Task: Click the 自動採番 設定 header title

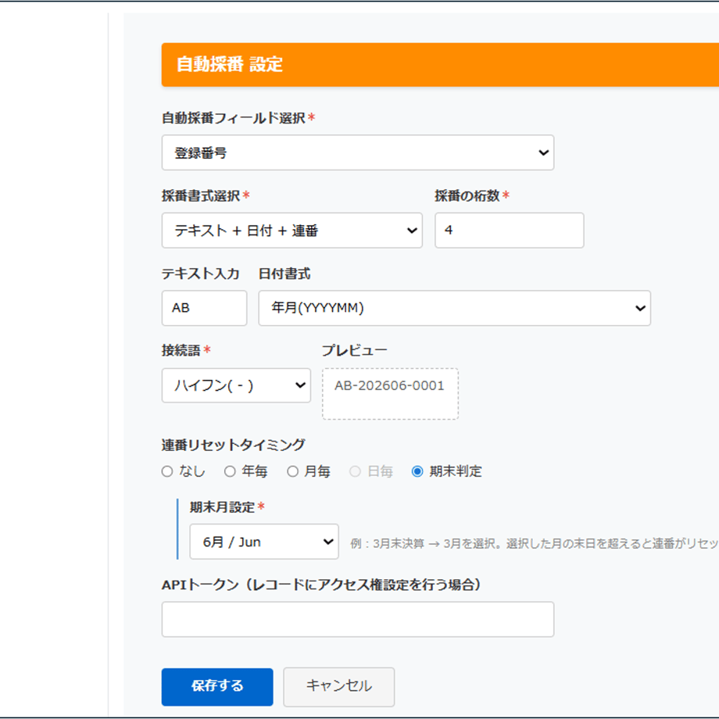Action: pyautogui.click(x=230, y=64)
